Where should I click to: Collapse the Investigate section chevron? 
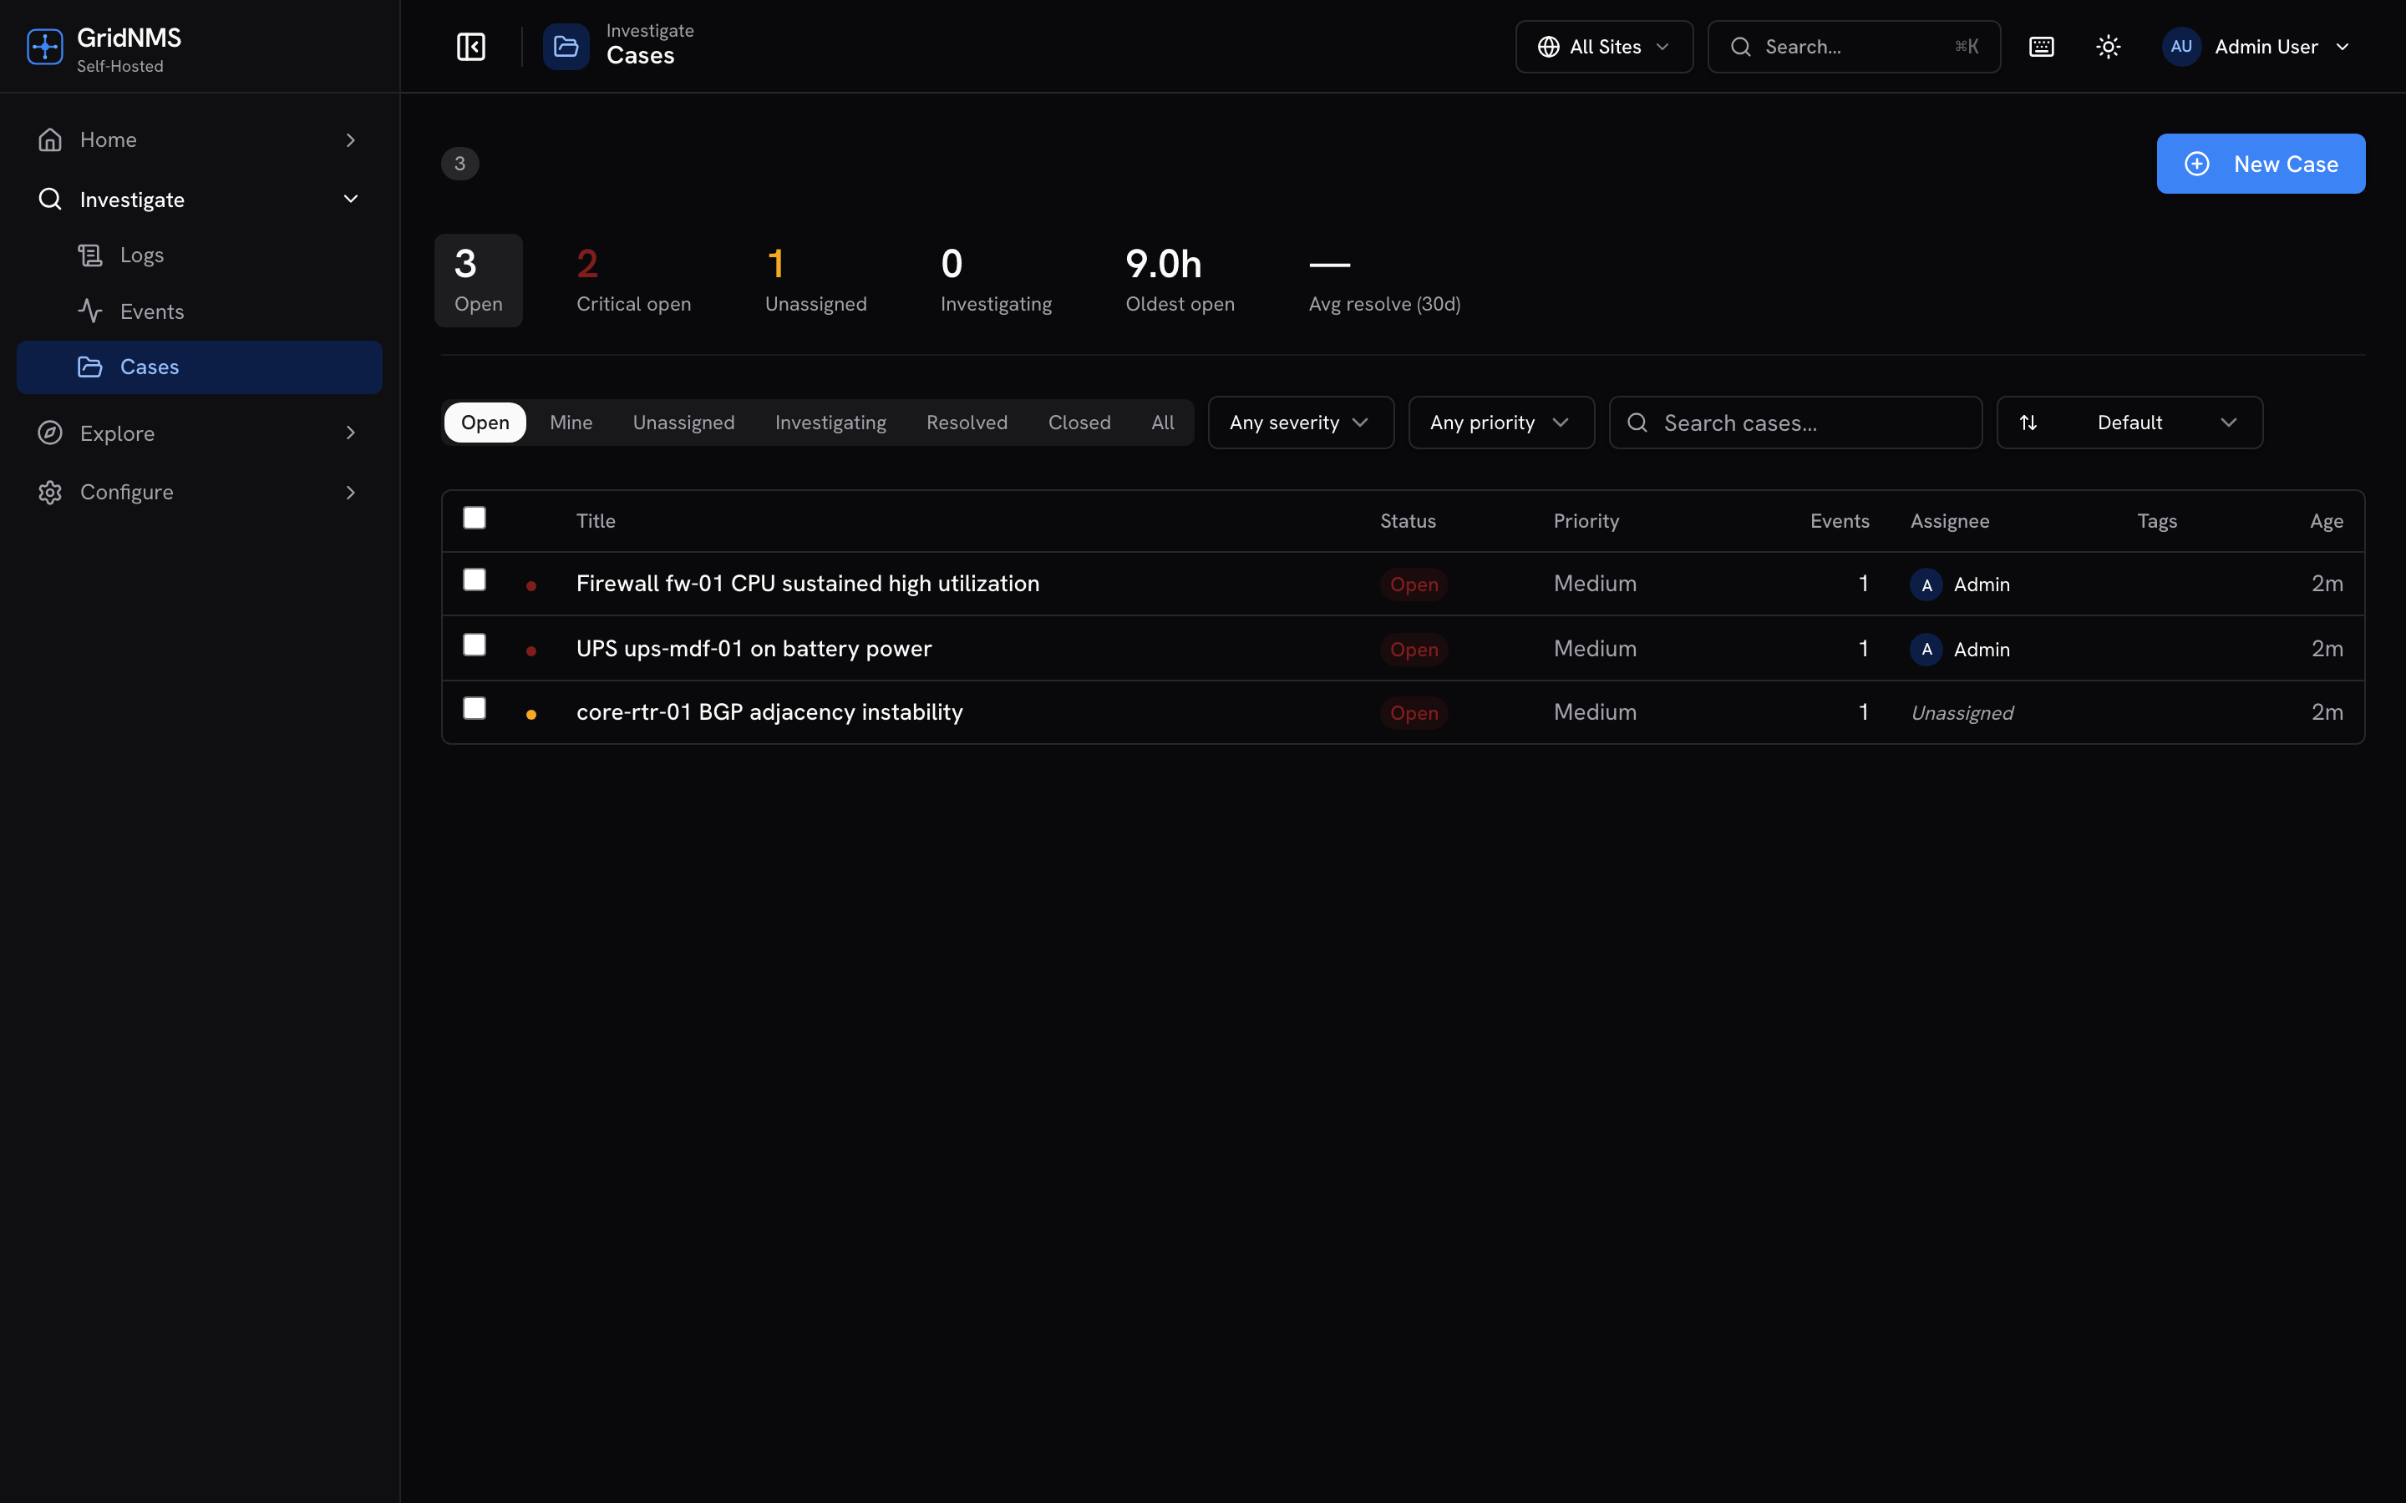pos(350,199)
